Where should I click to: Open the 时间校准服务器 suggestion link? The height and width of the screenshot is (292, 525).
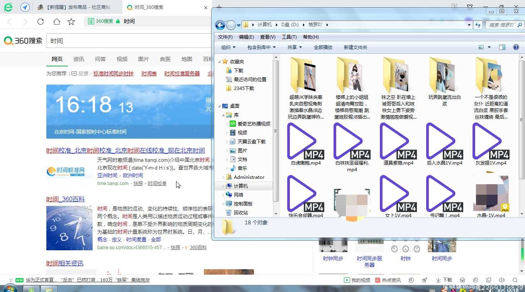click(x=182, y=73)
